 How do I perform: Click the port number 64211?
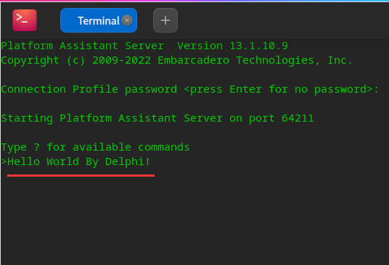298,118
